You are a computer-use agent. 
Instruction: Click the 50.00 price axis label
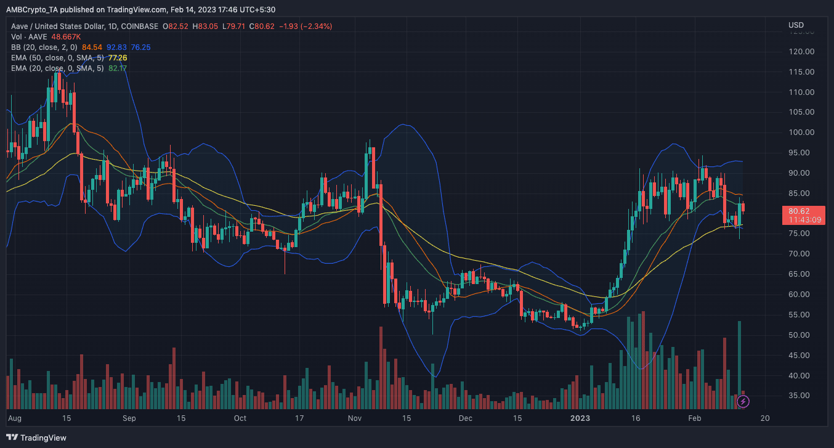coord(800,335)
